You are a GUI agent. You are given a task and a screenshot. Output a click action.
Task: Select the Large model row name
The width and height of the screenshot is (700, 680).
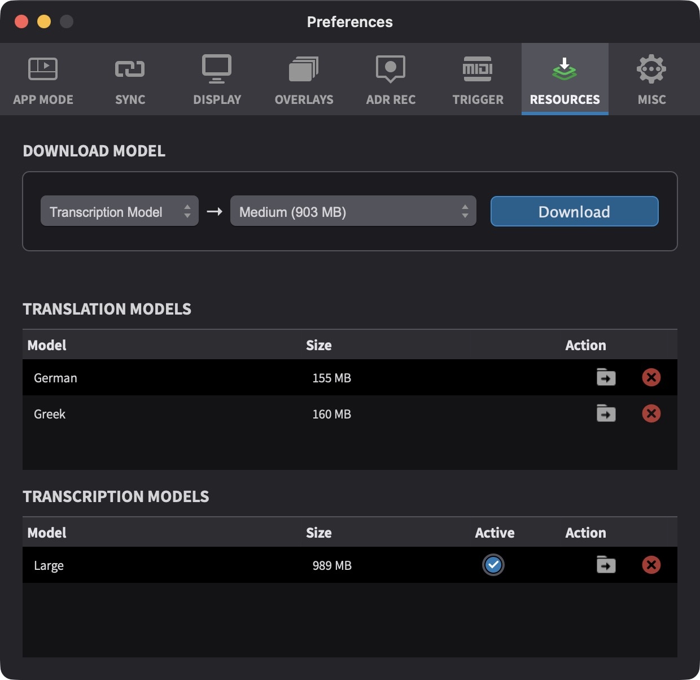[x=49, y=566]
